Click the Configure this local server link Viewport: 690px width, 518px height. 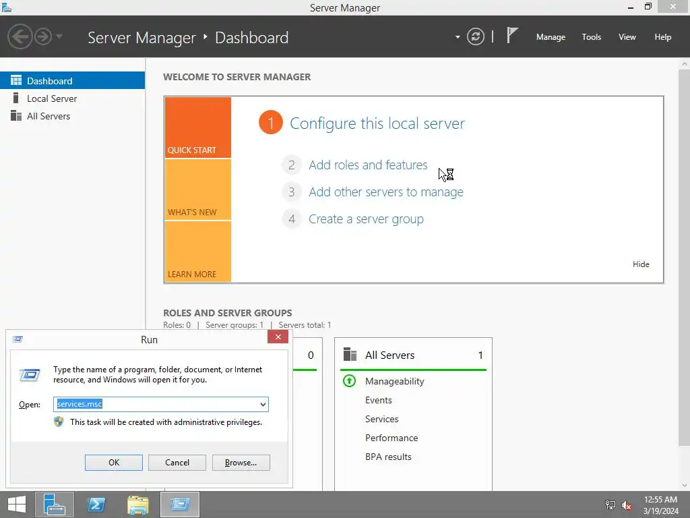[x=377, y=123]
